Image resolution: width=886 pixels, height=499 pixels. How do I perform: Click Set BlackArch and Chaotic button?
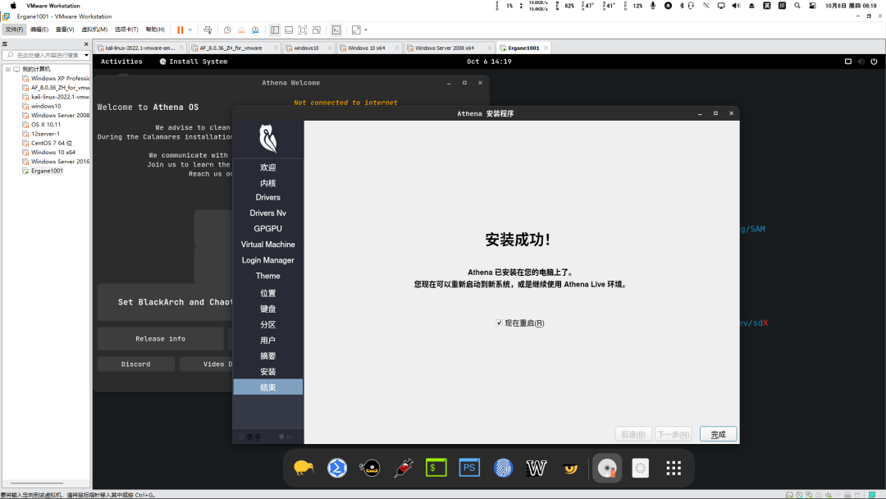coord(176,302)
